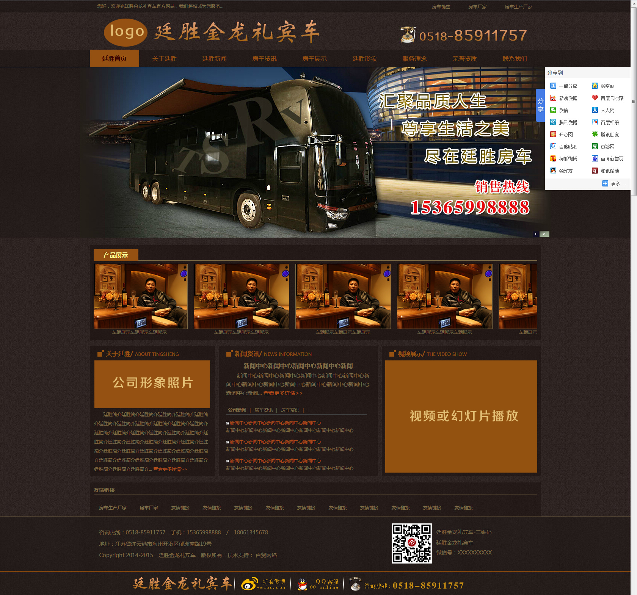Click 百度新首页 share icon
637x595 pixels.
click(595, 159)
